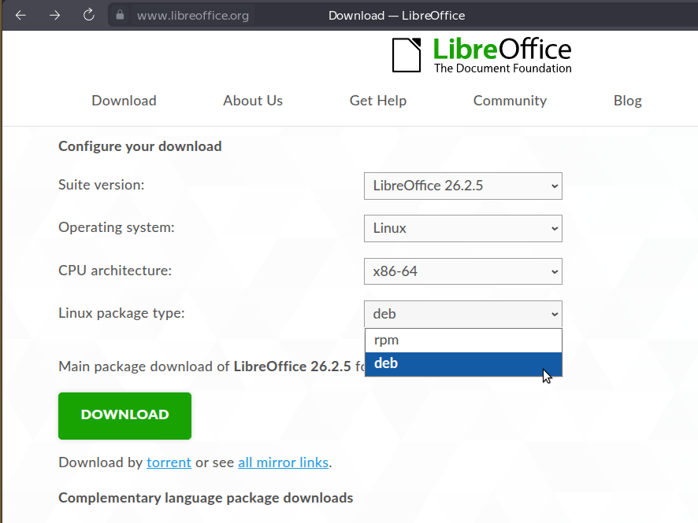Open the Operating system dropdown showing Linux
Screen dimensions: 698x523
(x=463, y=228)
